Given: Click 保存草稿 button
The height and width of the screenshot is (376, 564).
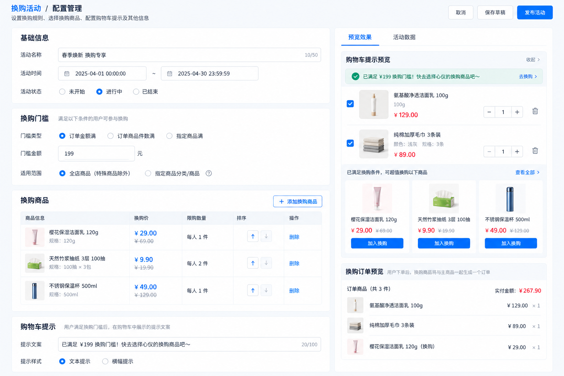Looking at the screenshot, I should click(x=495, y=12).
